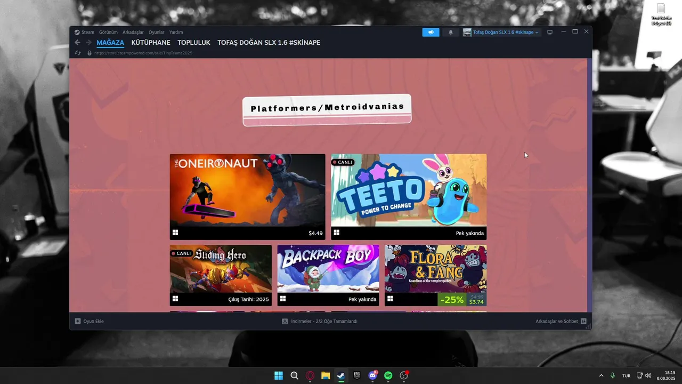
Task: Open the Yardım menu
Action: click(x=176, y=32)
